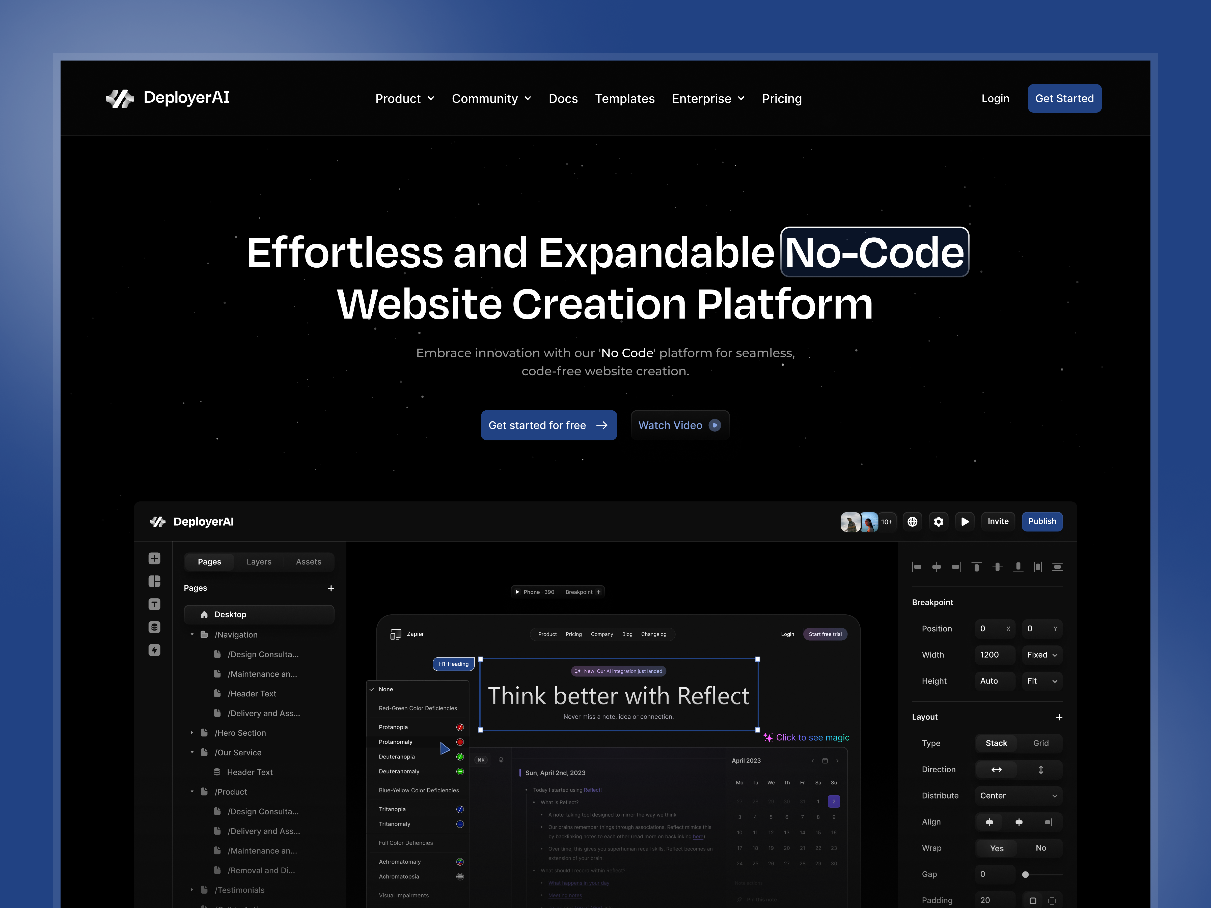Click the database icon in the left toolbar
The height and width of the screenshot is (908, 1211).
coord(154,627)
